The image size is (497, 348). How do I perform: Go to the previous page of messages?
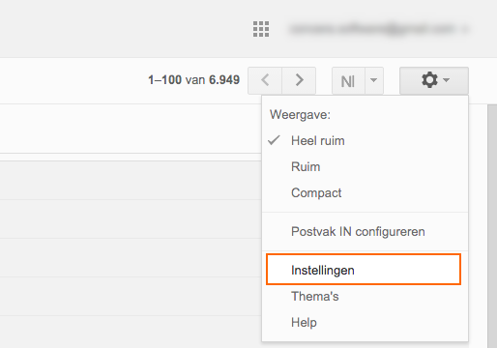pyautogui.click(x=265, y=80)
